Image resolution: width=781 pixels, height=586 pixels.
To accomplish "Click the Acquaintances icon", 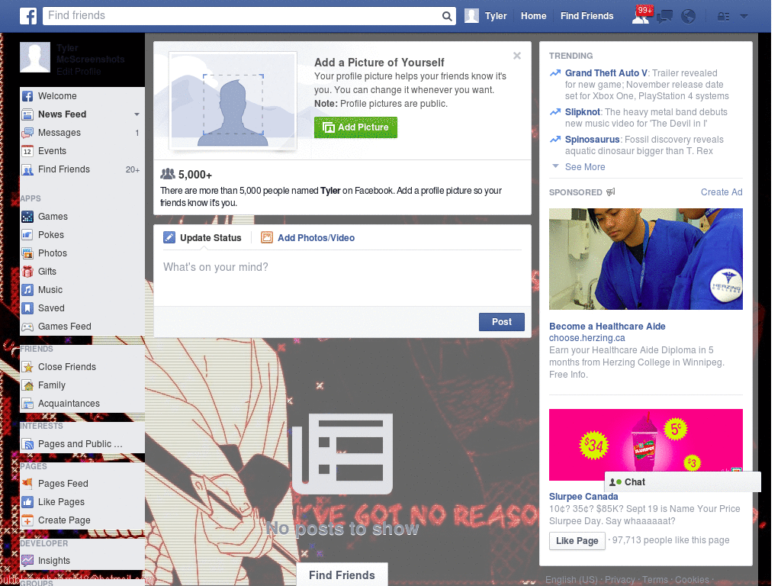I will (27, 404).
